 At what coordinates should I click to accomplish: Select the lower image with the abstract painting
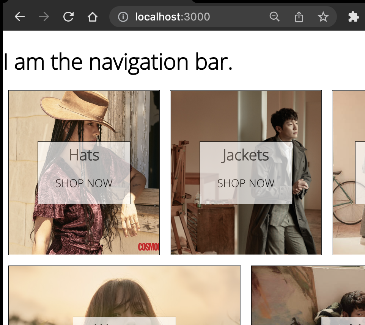(x=308, y=295)
